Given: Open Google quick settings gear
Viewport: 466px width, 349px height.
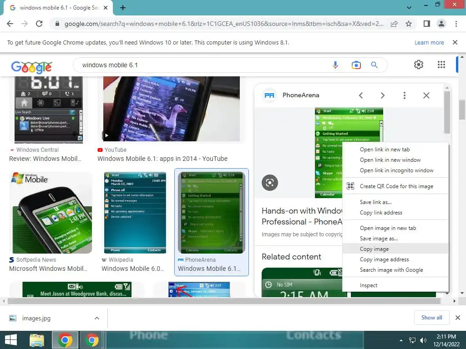Looking at the screenshot, I should 419,65.
